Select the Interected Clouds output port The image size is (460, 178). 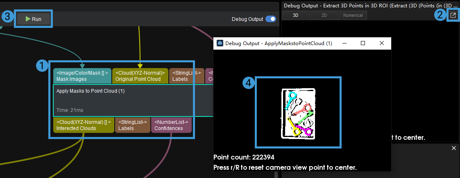tap(84, 125)
